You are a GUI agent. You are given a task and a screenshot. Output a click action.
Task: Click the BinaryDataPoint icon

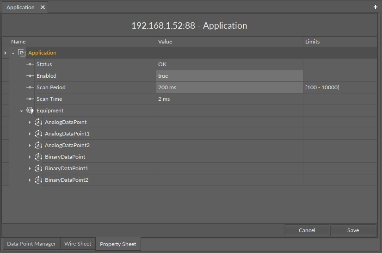click(38, 157)
